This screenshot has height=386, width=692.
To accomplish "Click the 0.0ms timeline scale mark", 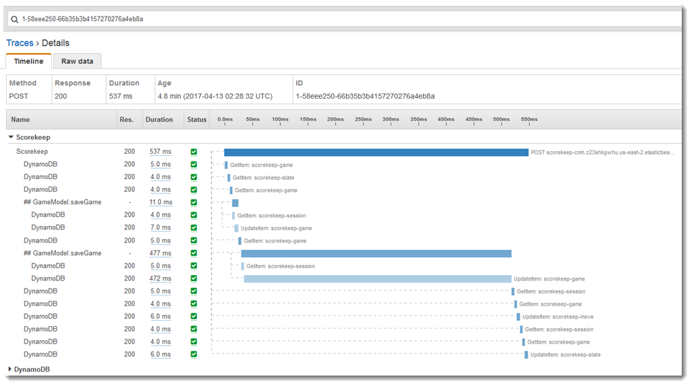I will coord(225,119).
